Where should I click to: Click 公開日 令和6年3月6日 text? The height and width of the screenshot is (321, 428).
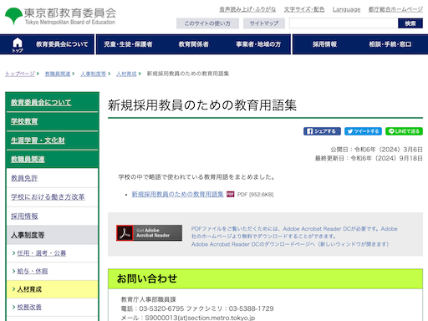pos(376,150)
